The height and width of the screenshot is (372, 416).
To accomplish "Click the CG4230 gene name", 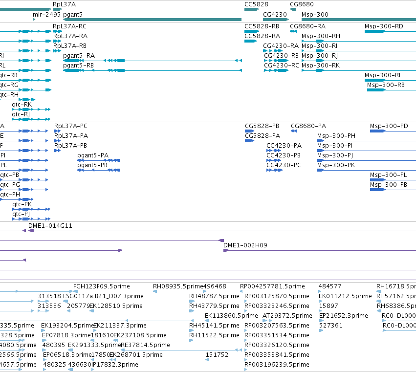I will point(275,15).
